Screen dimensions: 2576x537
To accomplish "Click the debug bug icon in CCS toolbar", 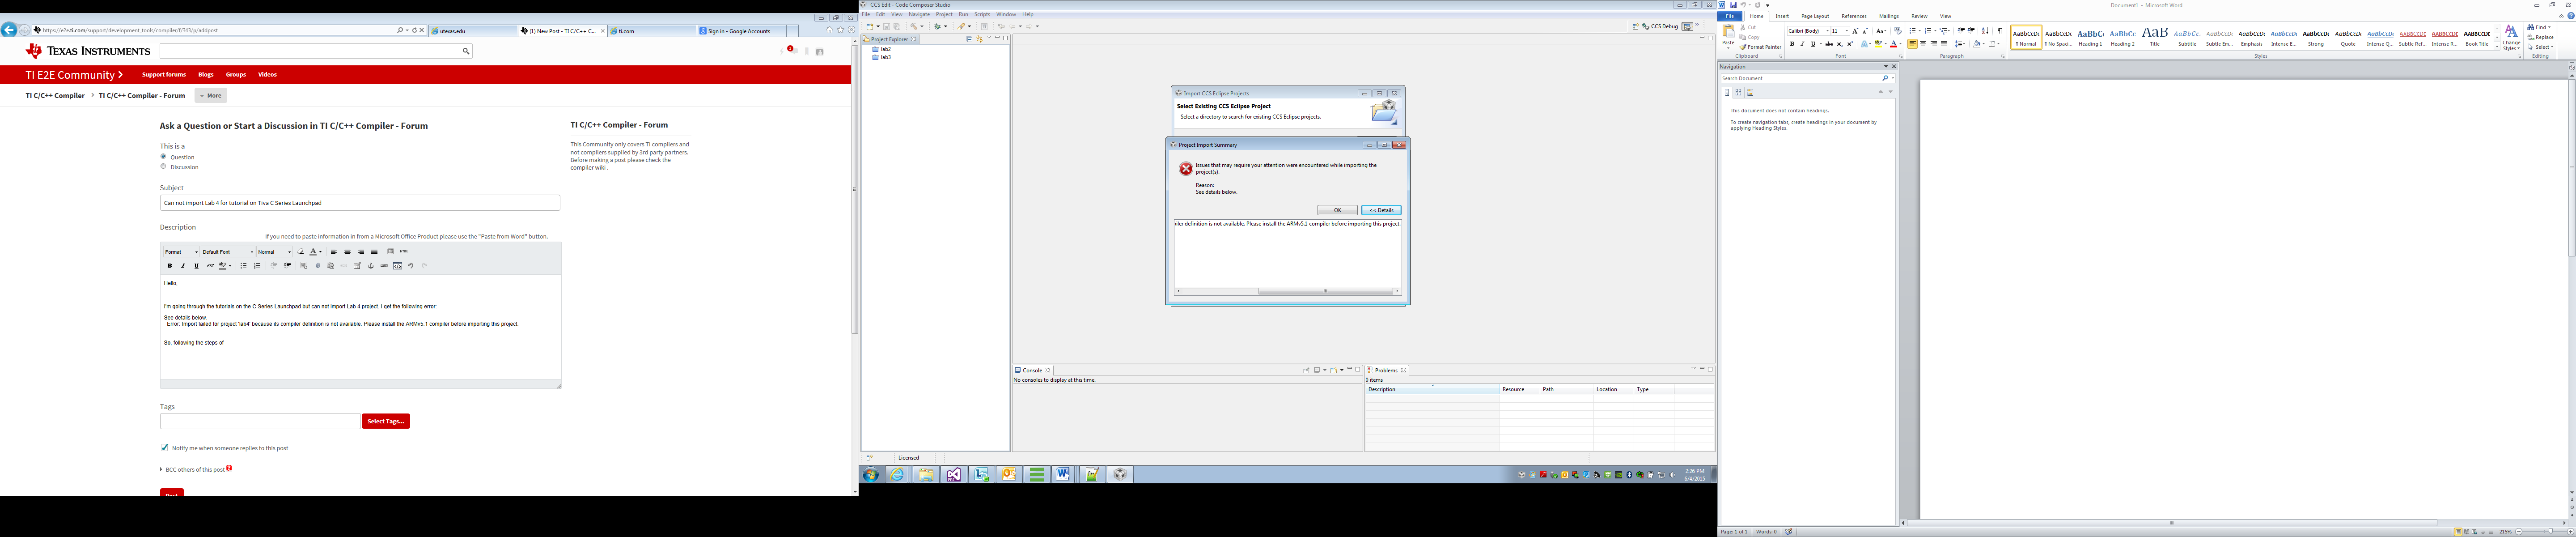I will click(938, 27).
